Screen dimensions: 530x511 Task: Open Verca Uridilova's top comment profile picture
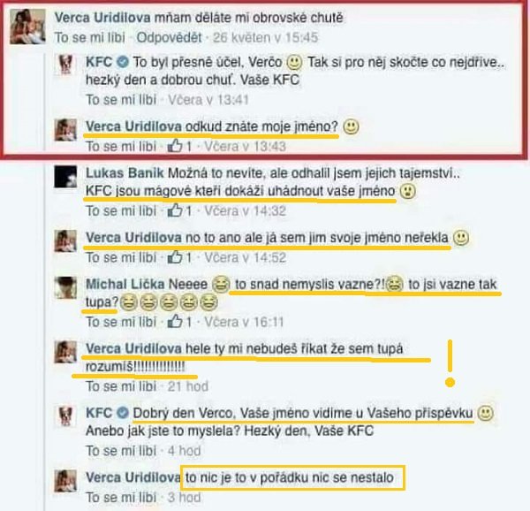(27, 27)
